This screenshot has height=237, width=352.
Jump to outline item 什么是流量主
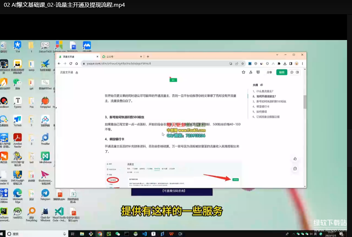(x=263, y=91)
